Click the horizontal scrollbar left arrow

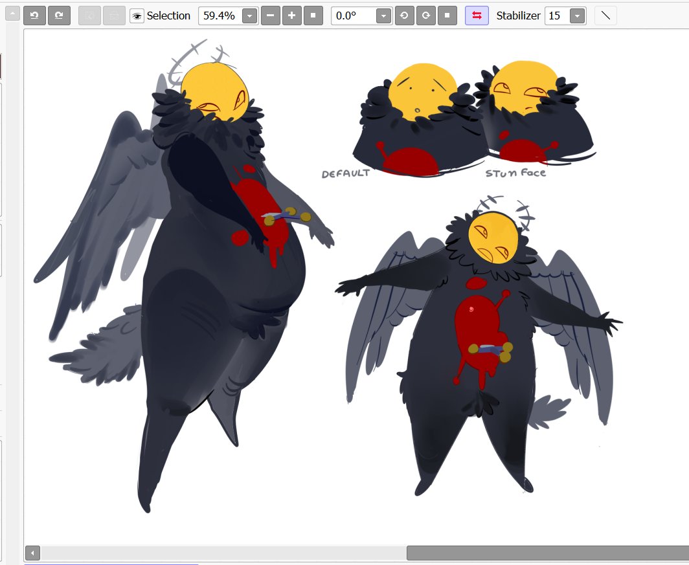click(32, 553)
